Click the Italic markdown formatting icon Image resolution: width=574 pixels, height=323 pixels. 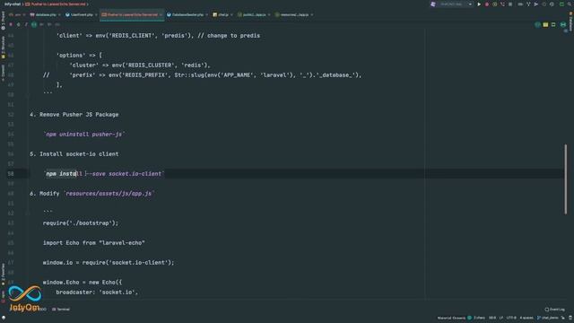26,24
